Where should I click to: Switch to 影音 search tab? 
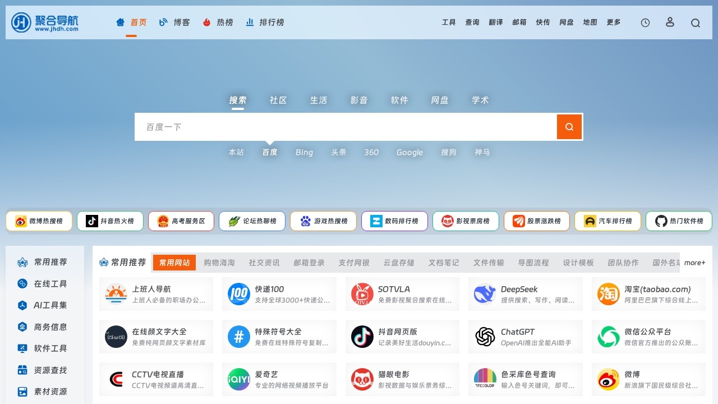[359, 100]
